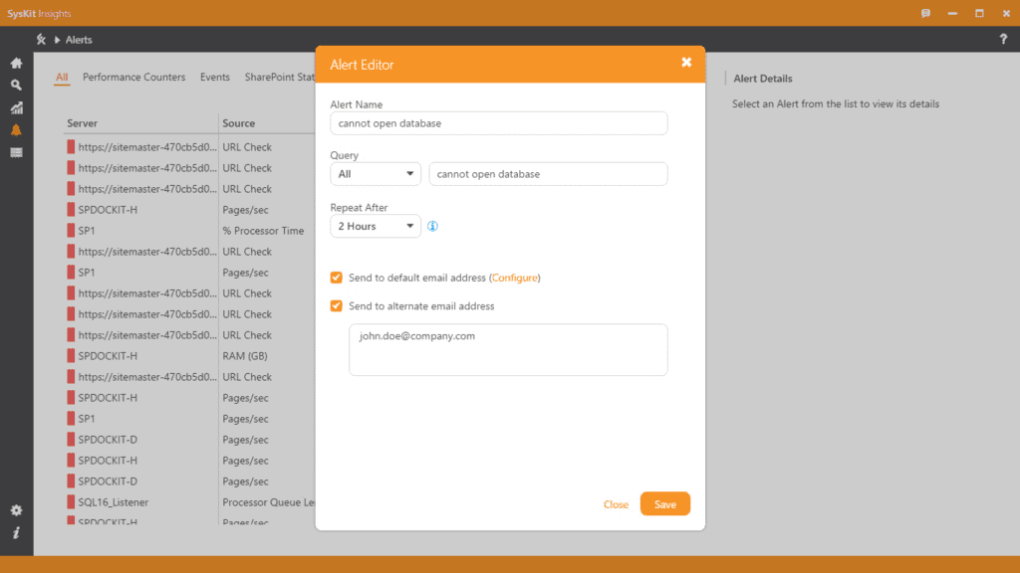Open the Repeat After '2 Hours' dropdown
1020x573 pixels.
pyautogui.click(x=376, y=227)
